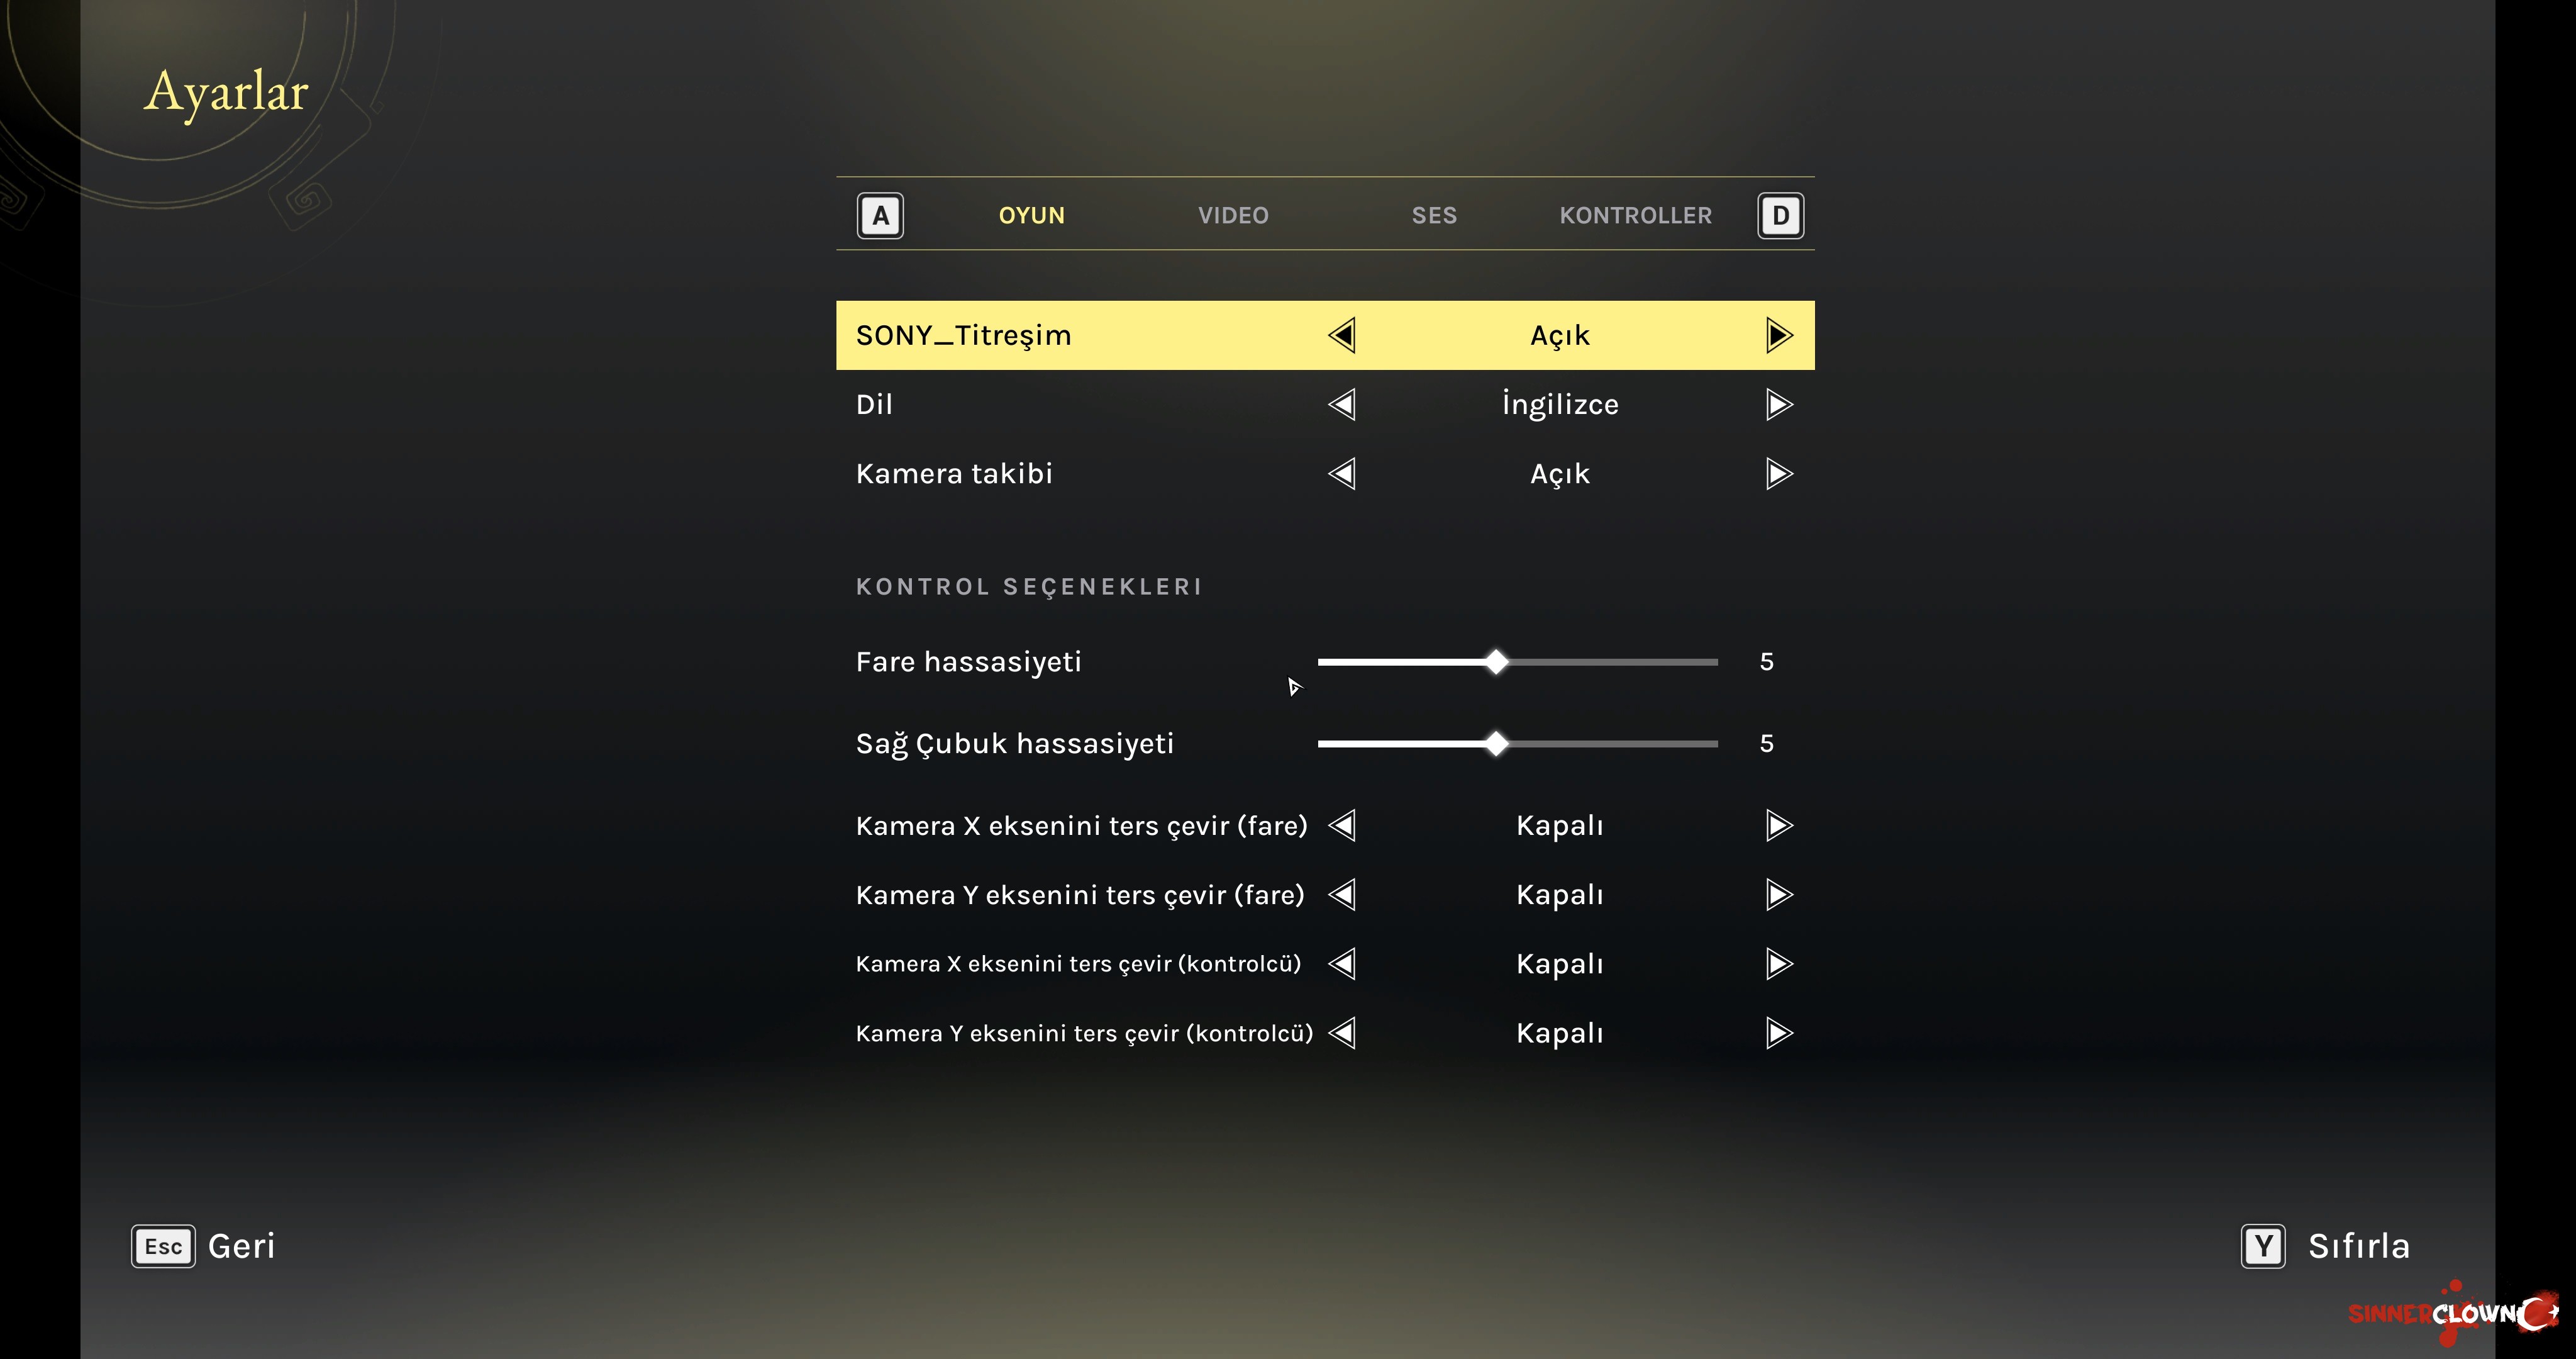Toggle Kamera X eksenini ters çevir (fare) value
Image resolution: width=2576 pixels, height=1359 pixels.
pos(1559,825)
